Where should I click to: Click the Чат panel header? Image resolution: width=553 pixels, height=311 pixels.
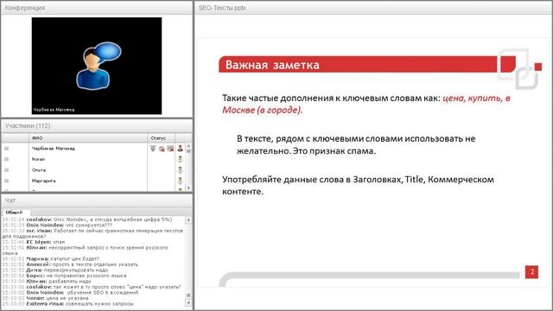(97, 200)
